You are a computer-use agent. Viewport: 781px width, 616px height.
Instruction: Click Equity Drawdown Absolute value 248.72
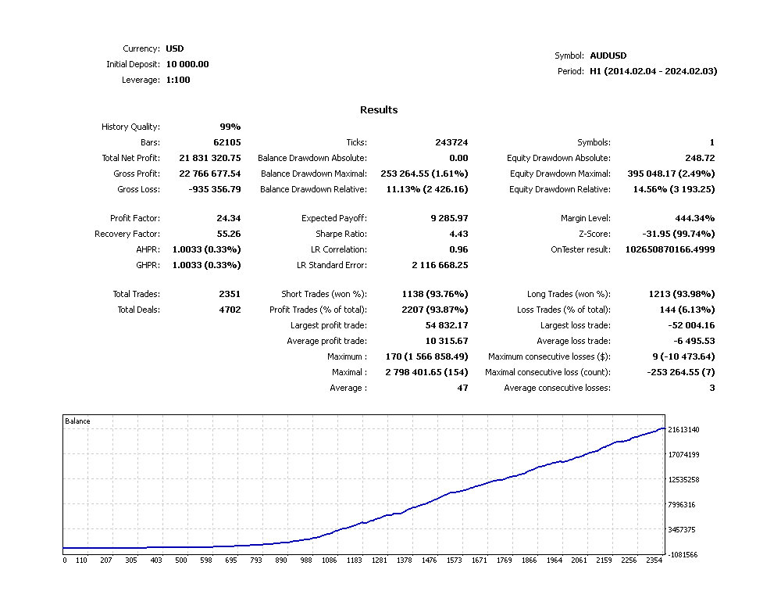coord(700,158)
